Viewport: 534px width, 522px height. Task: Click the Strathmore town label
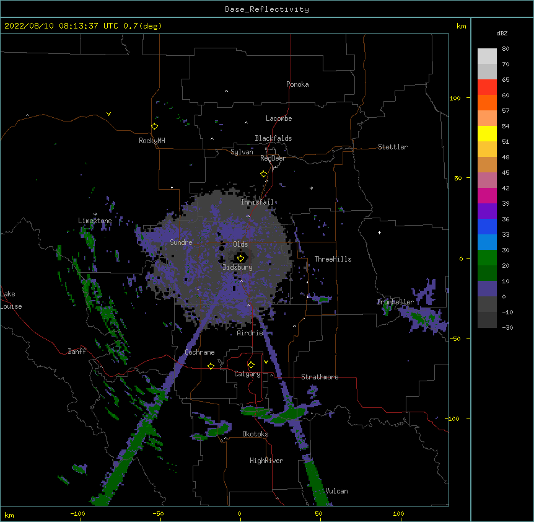(x=320, y=377)
